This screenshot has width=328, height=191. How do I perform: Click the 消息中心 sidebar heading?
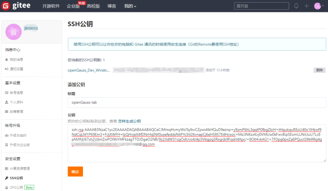pyautogui.click(x=12, y=50)
